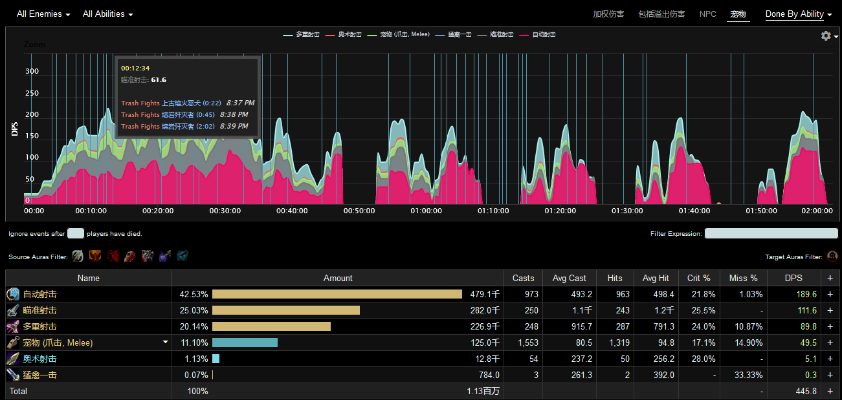Screen dimensions: 842x400
Task: Click the 猛禽一击 sword icon
Action: (x=13, y=375)
